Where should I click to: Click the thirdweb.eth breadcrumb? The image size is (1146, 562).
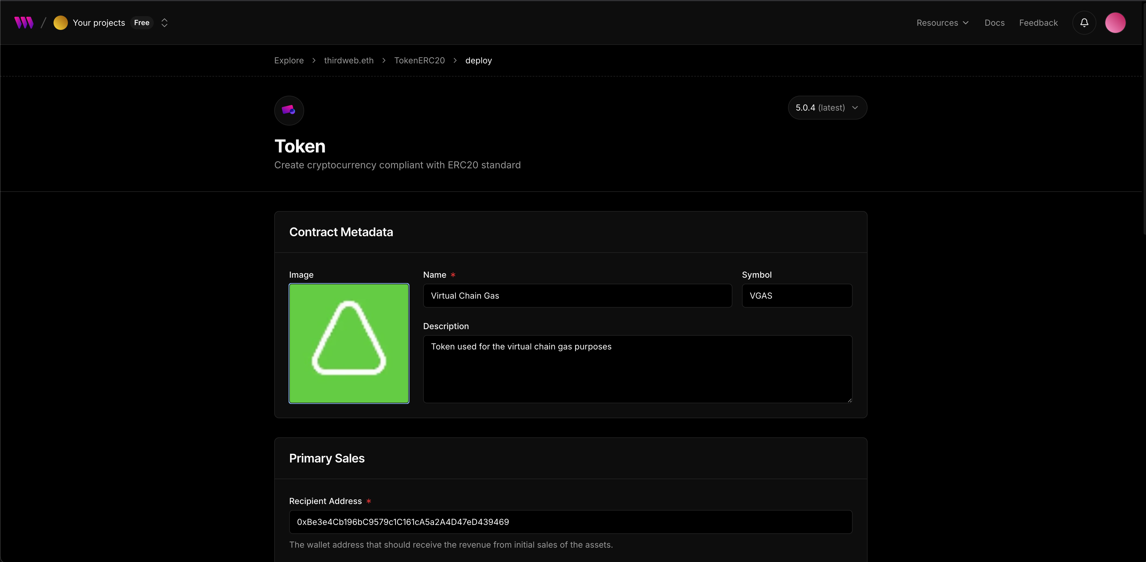point(348,60)
